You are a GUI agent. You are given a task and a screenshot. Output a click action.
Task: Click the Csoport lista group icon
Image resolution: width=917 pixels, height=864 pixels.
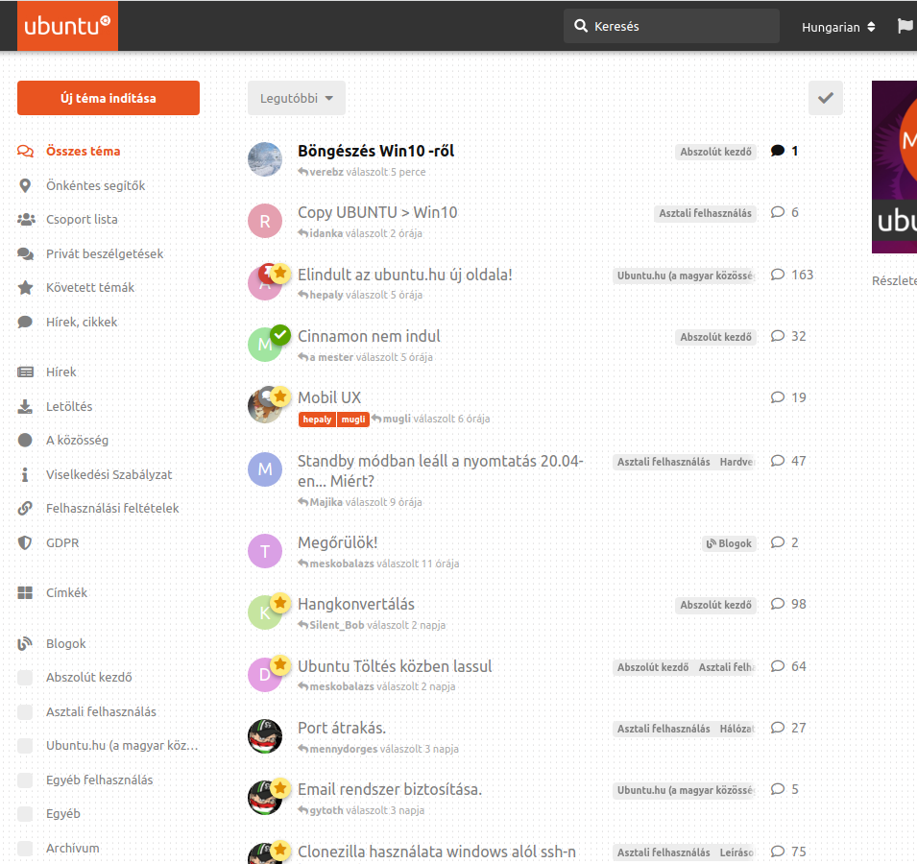pyautogui.click(x=26, y=220)
